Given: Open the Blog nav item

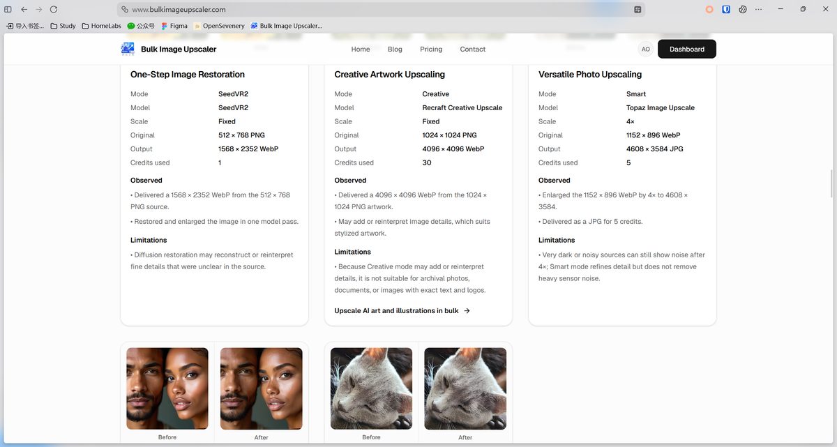Looking at the screenshot, I should (x=395, y=49).
